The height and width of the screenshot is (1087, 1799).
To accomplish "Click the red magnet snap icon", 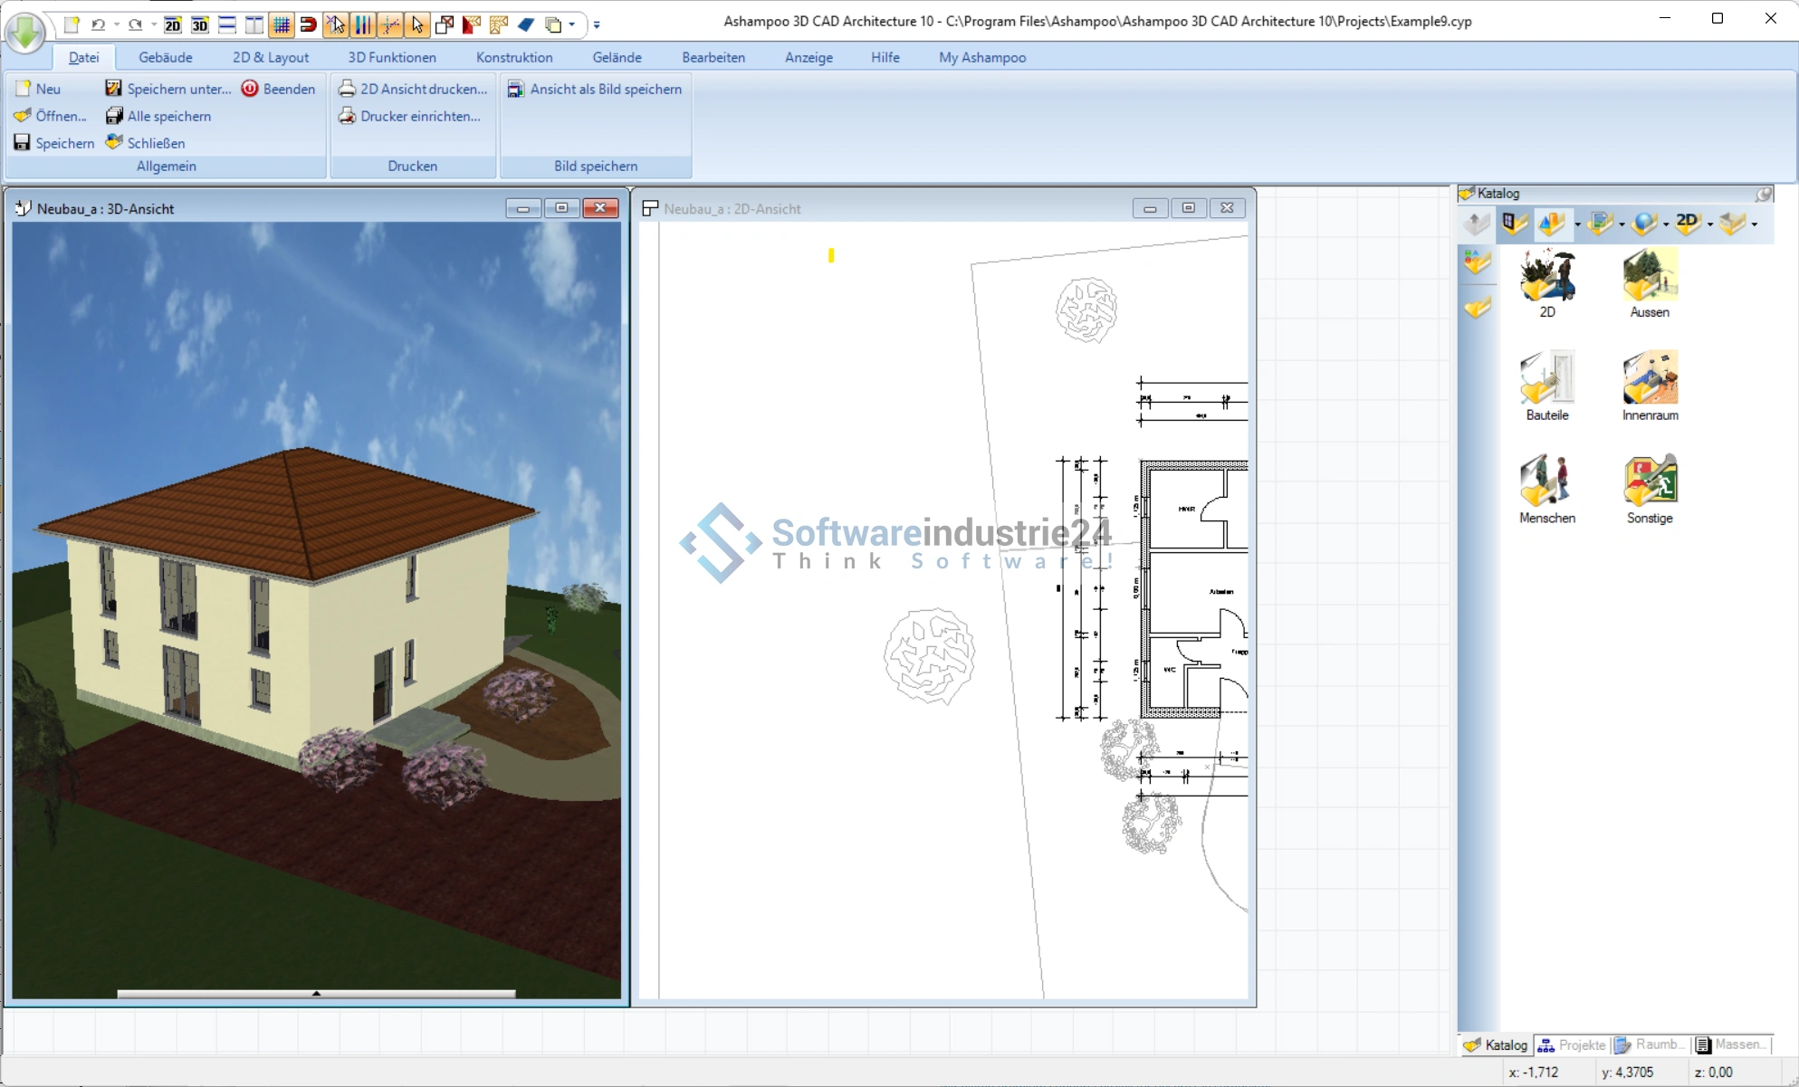I will coord(308,24).
